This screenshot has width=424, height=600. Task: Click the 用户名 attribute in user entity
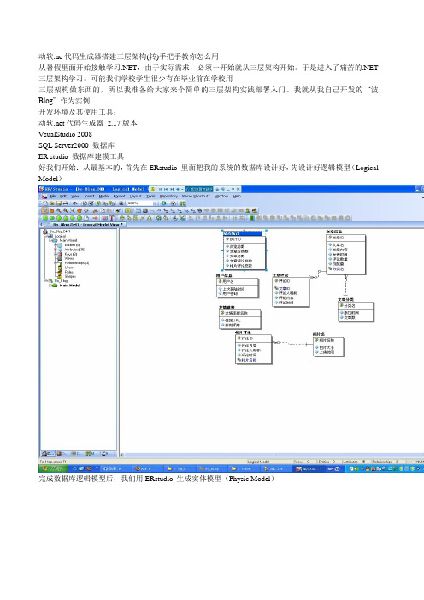pyautogui.click(x=228, y=281)
